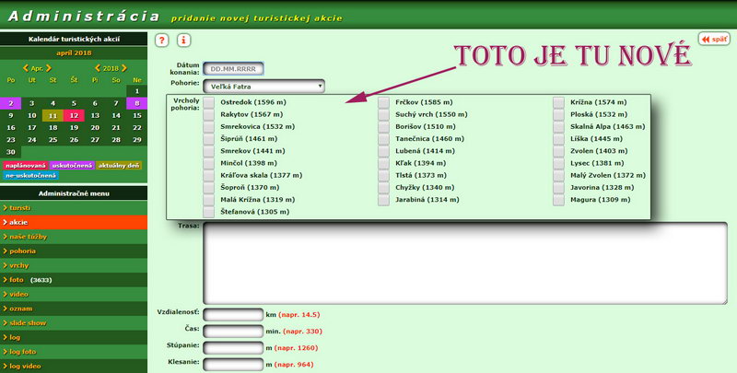Check the Lysec (1381 m) checkbox
Image resolution: width=737 pixels, height=373 pixels.
[x=558, y=164]
